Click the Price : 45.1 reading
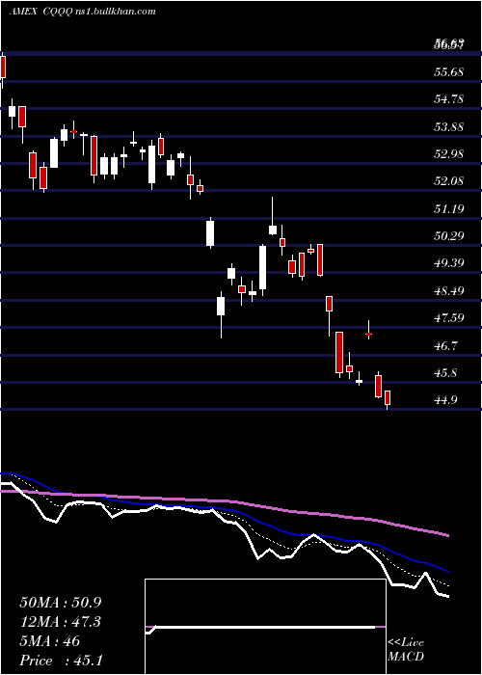Screen dimensions: 482x675 click(x=61, y=661)
